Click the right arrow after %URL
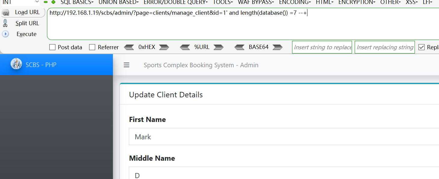Screen dimensions: 439x179 click(219, 47)
